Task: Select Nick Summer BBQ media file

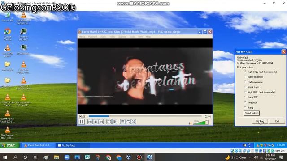Action: (x=8, y=133)
